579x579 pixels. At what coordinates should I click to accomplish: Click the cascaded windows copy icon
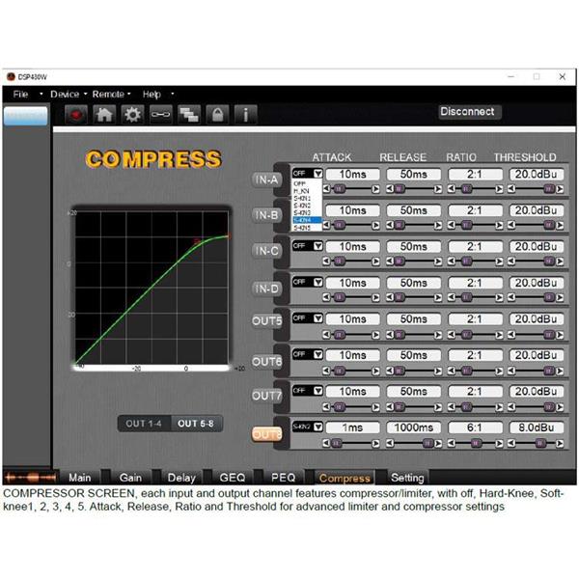point(190,115)
